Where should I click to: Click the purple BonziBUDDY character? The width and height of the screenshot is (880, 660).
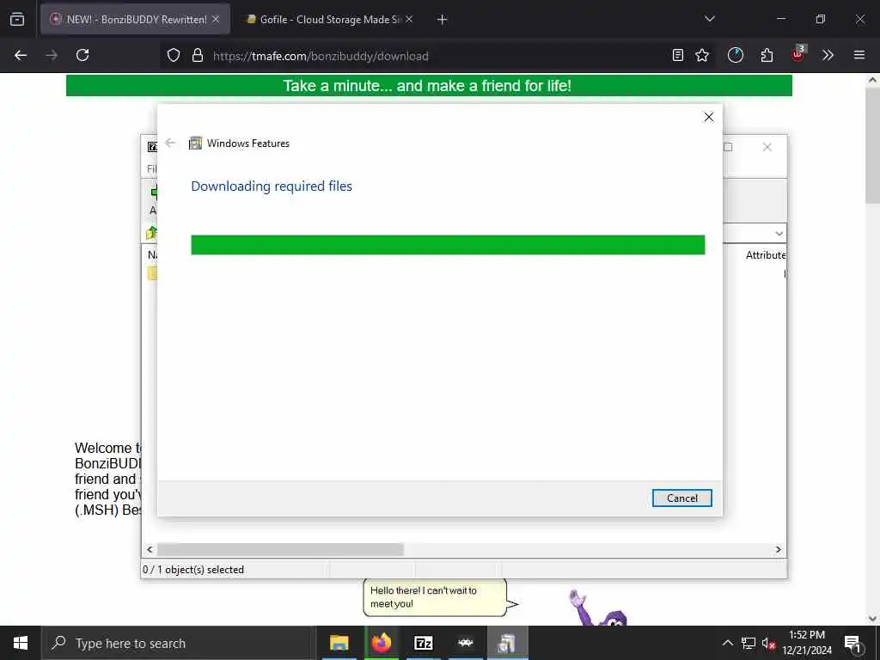click(598, 608)
